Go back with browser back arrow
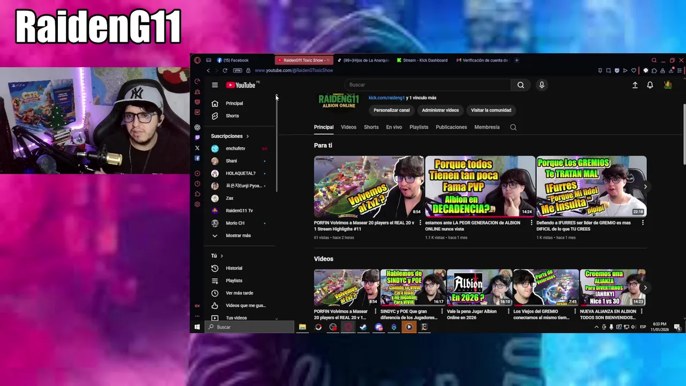Viewport: 686px width, 386px height. (208, 70)
